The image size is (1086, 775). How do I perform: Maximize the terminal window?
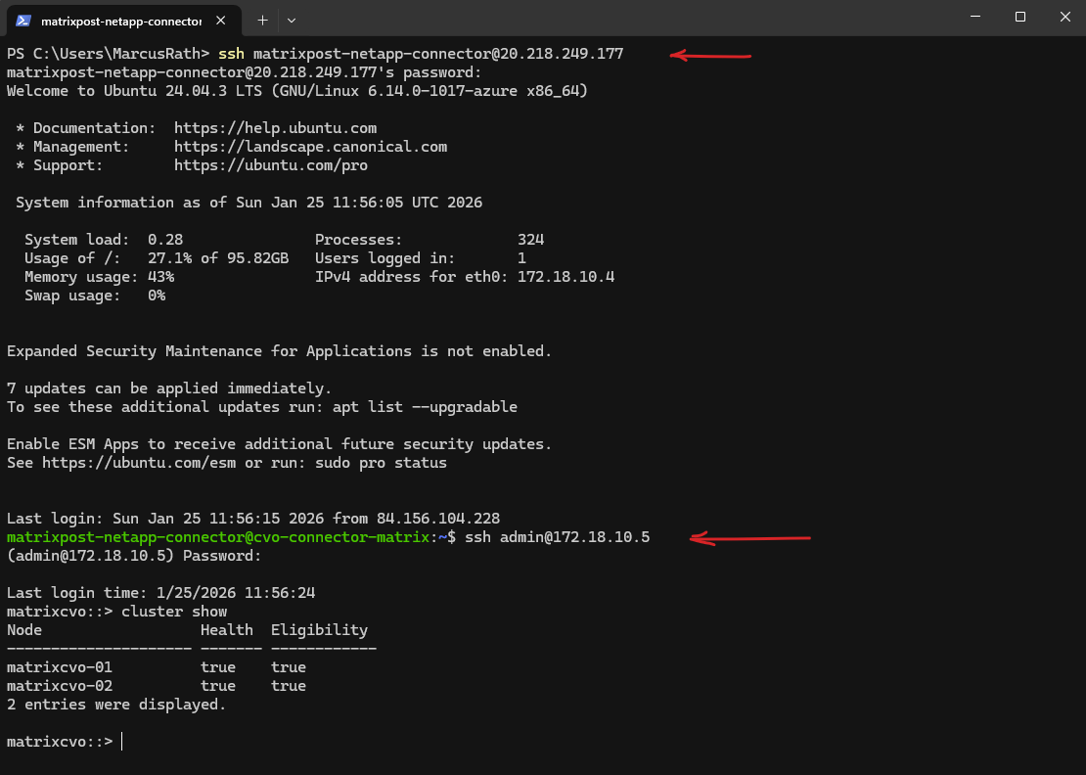[x=1020, y=17]
